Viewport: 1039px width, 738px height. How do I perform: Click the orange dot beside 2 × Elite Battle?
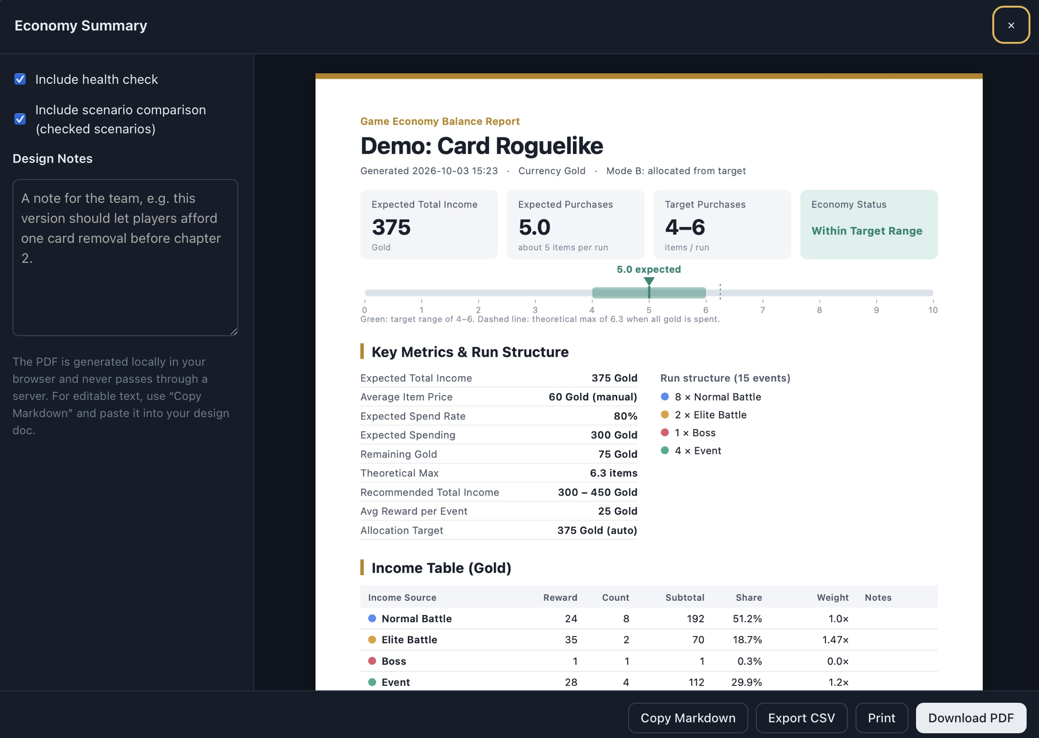point(665,415)
